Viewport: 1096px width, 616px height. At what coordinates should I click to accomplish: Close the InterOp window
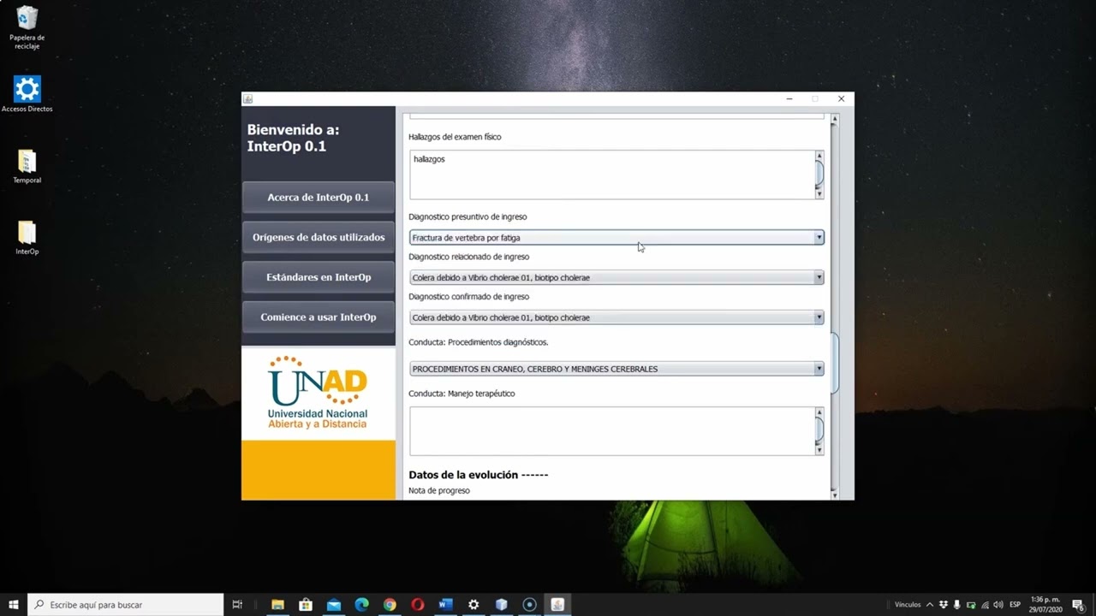(841, 99)
